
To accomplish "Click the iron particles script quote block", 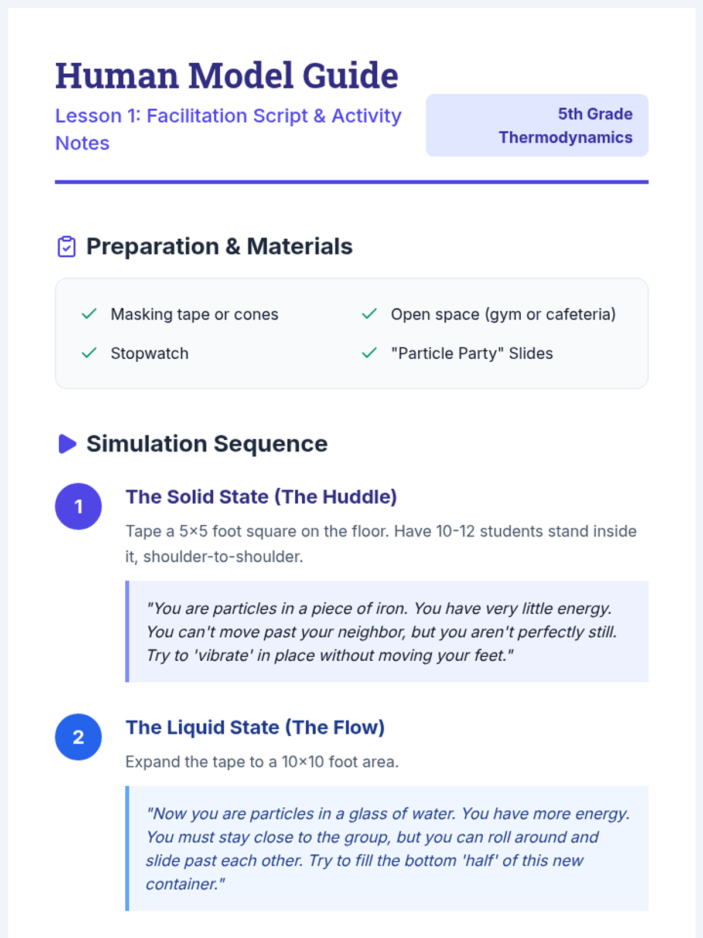I will click(x=387, y=631).
